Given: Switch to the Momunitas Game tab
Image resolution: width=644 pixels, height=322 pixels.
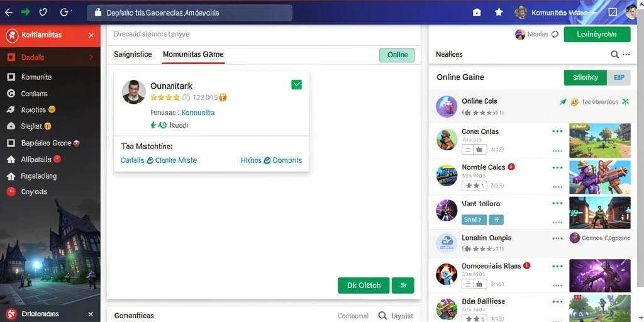Looking at the screenshot, I should pos(193,54).
